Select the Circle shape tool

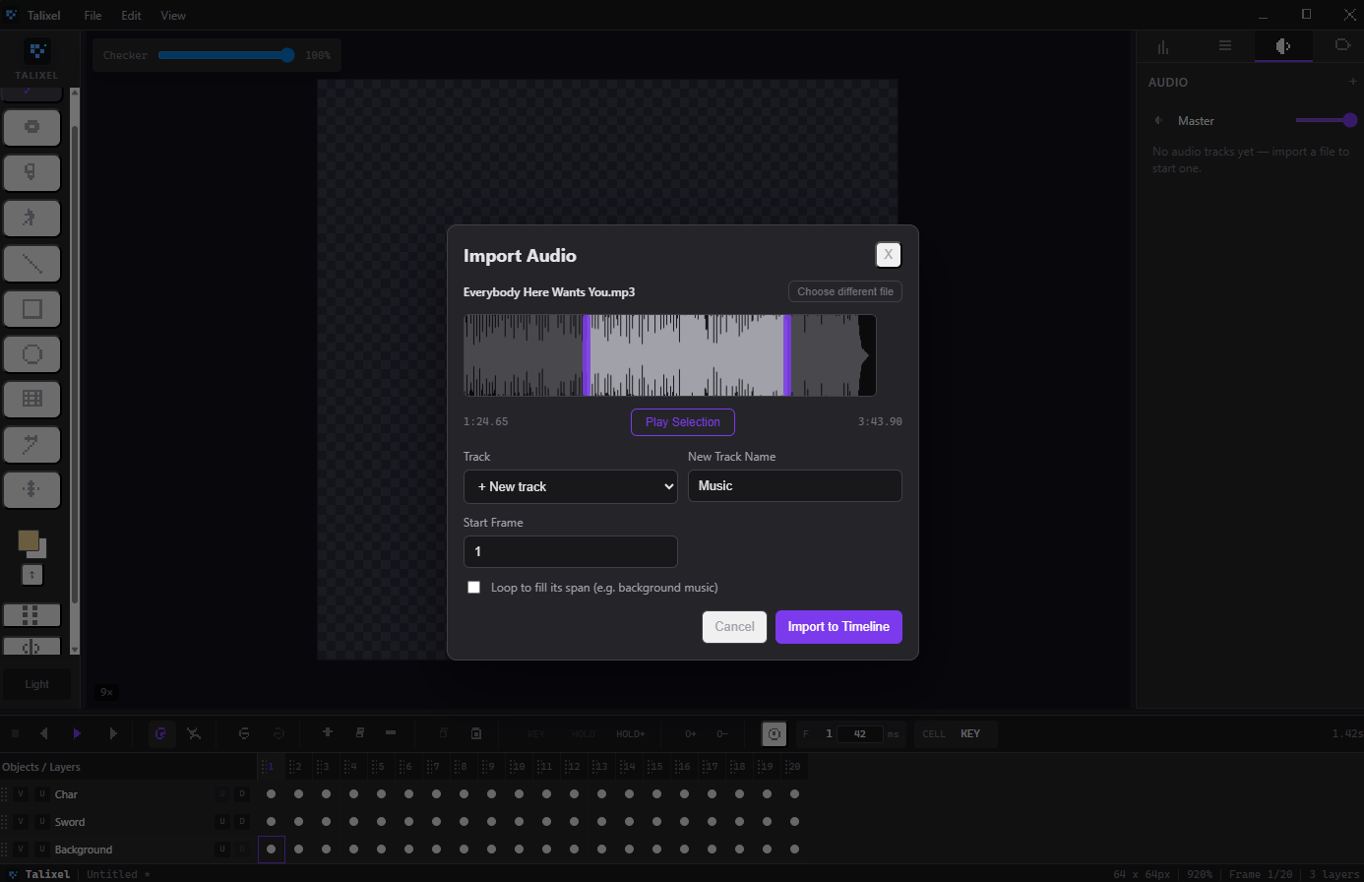[x=32, y=354]
